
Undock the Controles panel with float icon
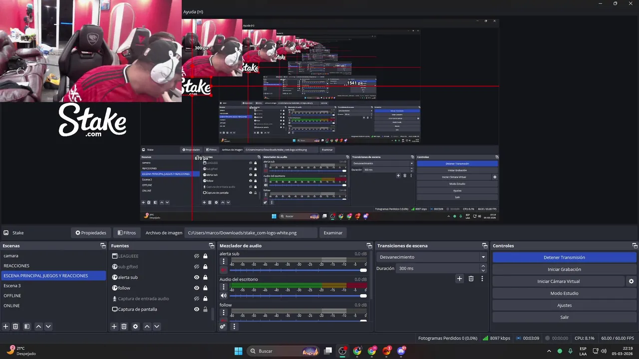tap(635, 246)
